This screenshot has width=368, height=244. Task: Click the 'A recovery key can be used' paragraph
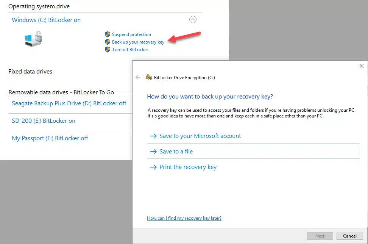coord(251,113)
